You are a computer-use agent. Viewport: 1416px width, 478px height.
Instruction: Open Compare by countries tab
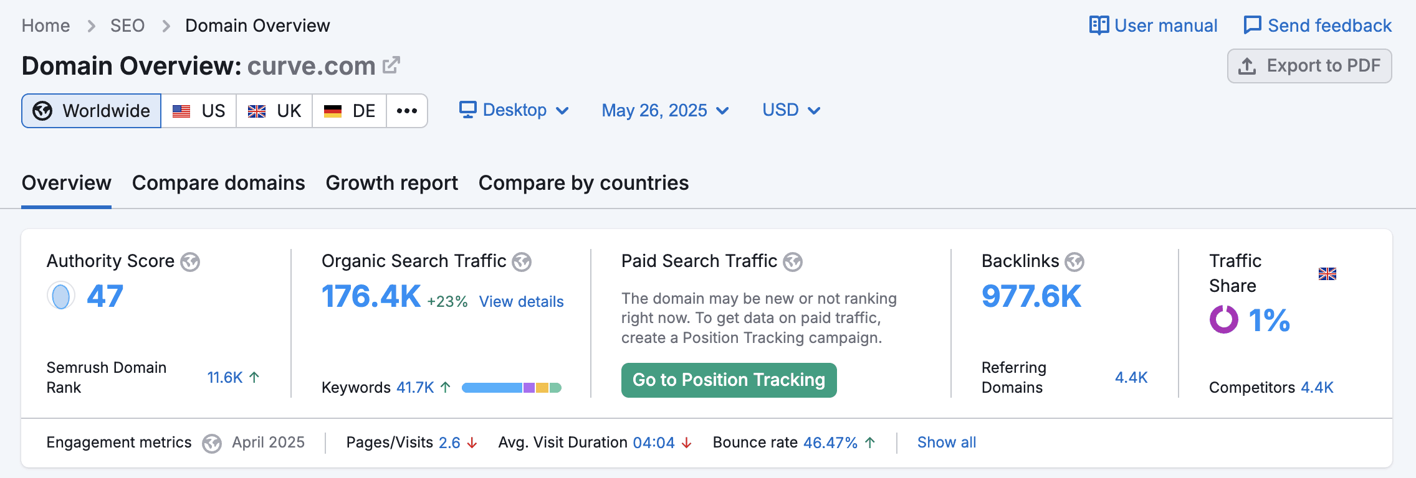click(x=584, y=183)
